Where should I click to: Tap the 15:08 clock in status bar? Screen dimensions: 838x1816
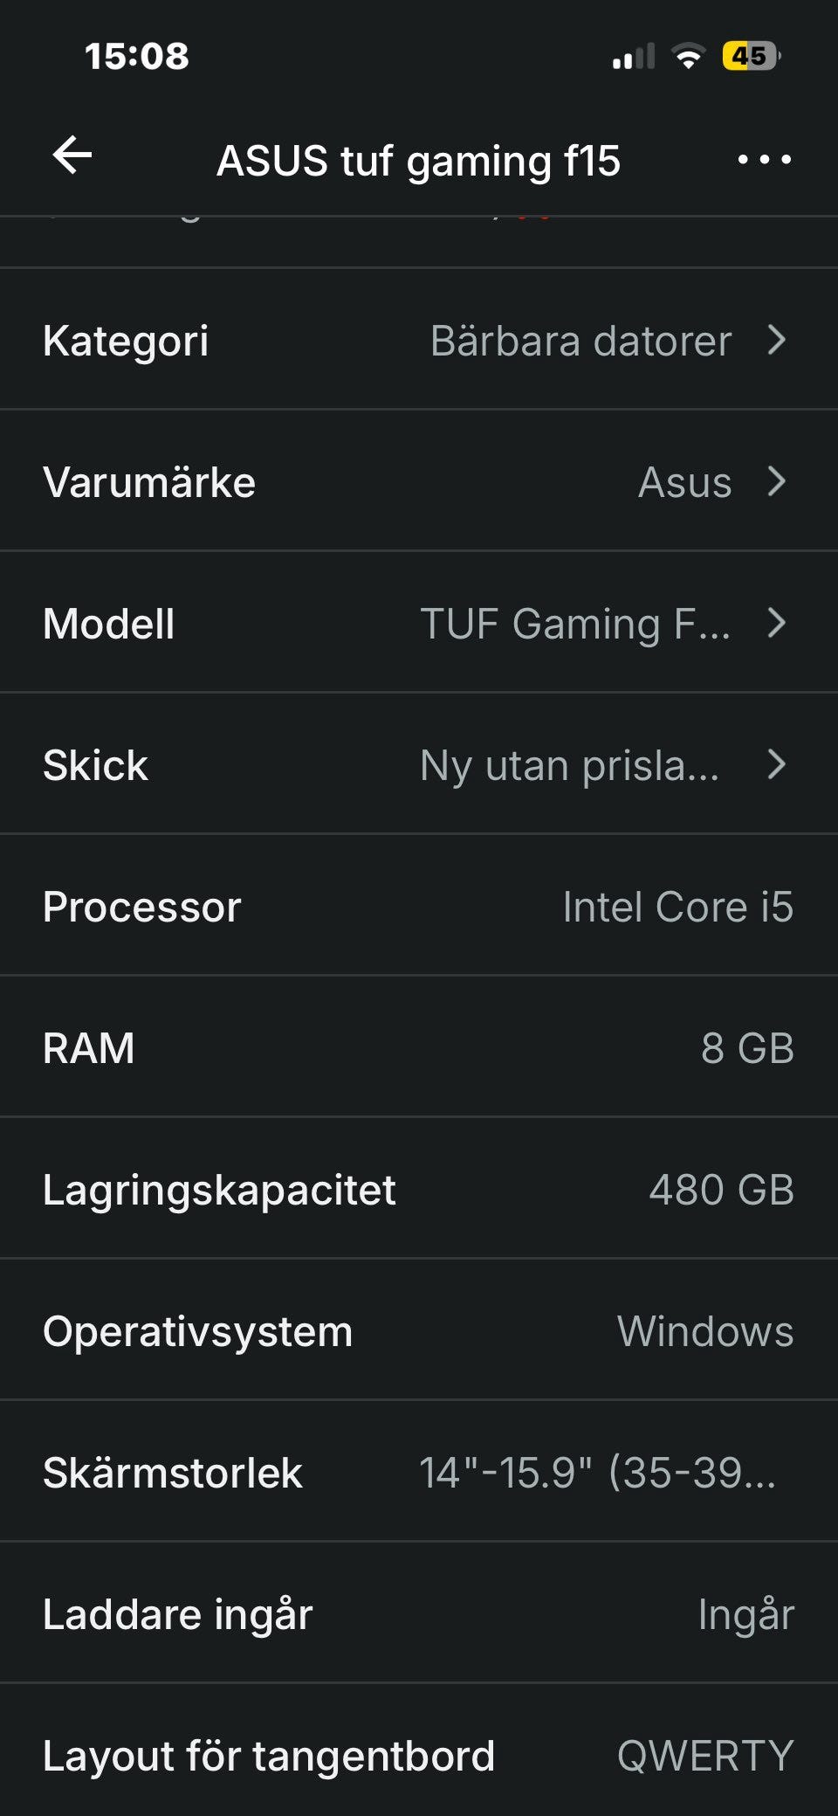(137, 57)
